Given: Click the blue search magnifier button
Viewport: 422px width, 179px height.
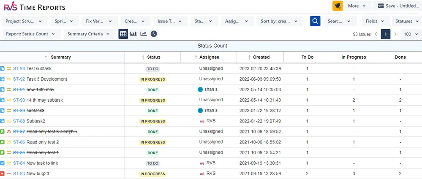Looking at the screenshot, I should (315, 21).
